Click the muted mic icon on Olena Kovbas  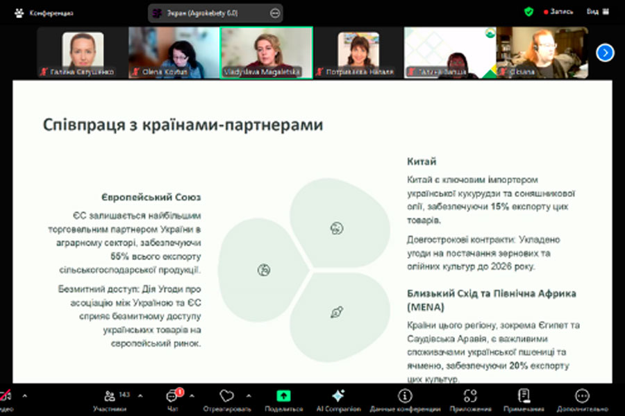tap(135, 71)
